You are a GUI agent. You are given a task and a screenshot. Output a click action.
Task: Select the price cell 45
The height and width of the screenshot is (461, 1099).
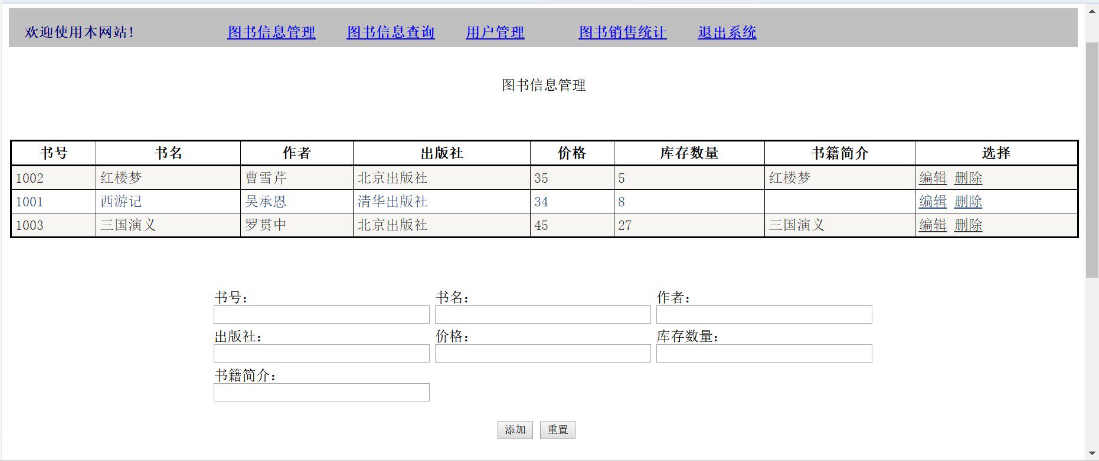point(572,225)
